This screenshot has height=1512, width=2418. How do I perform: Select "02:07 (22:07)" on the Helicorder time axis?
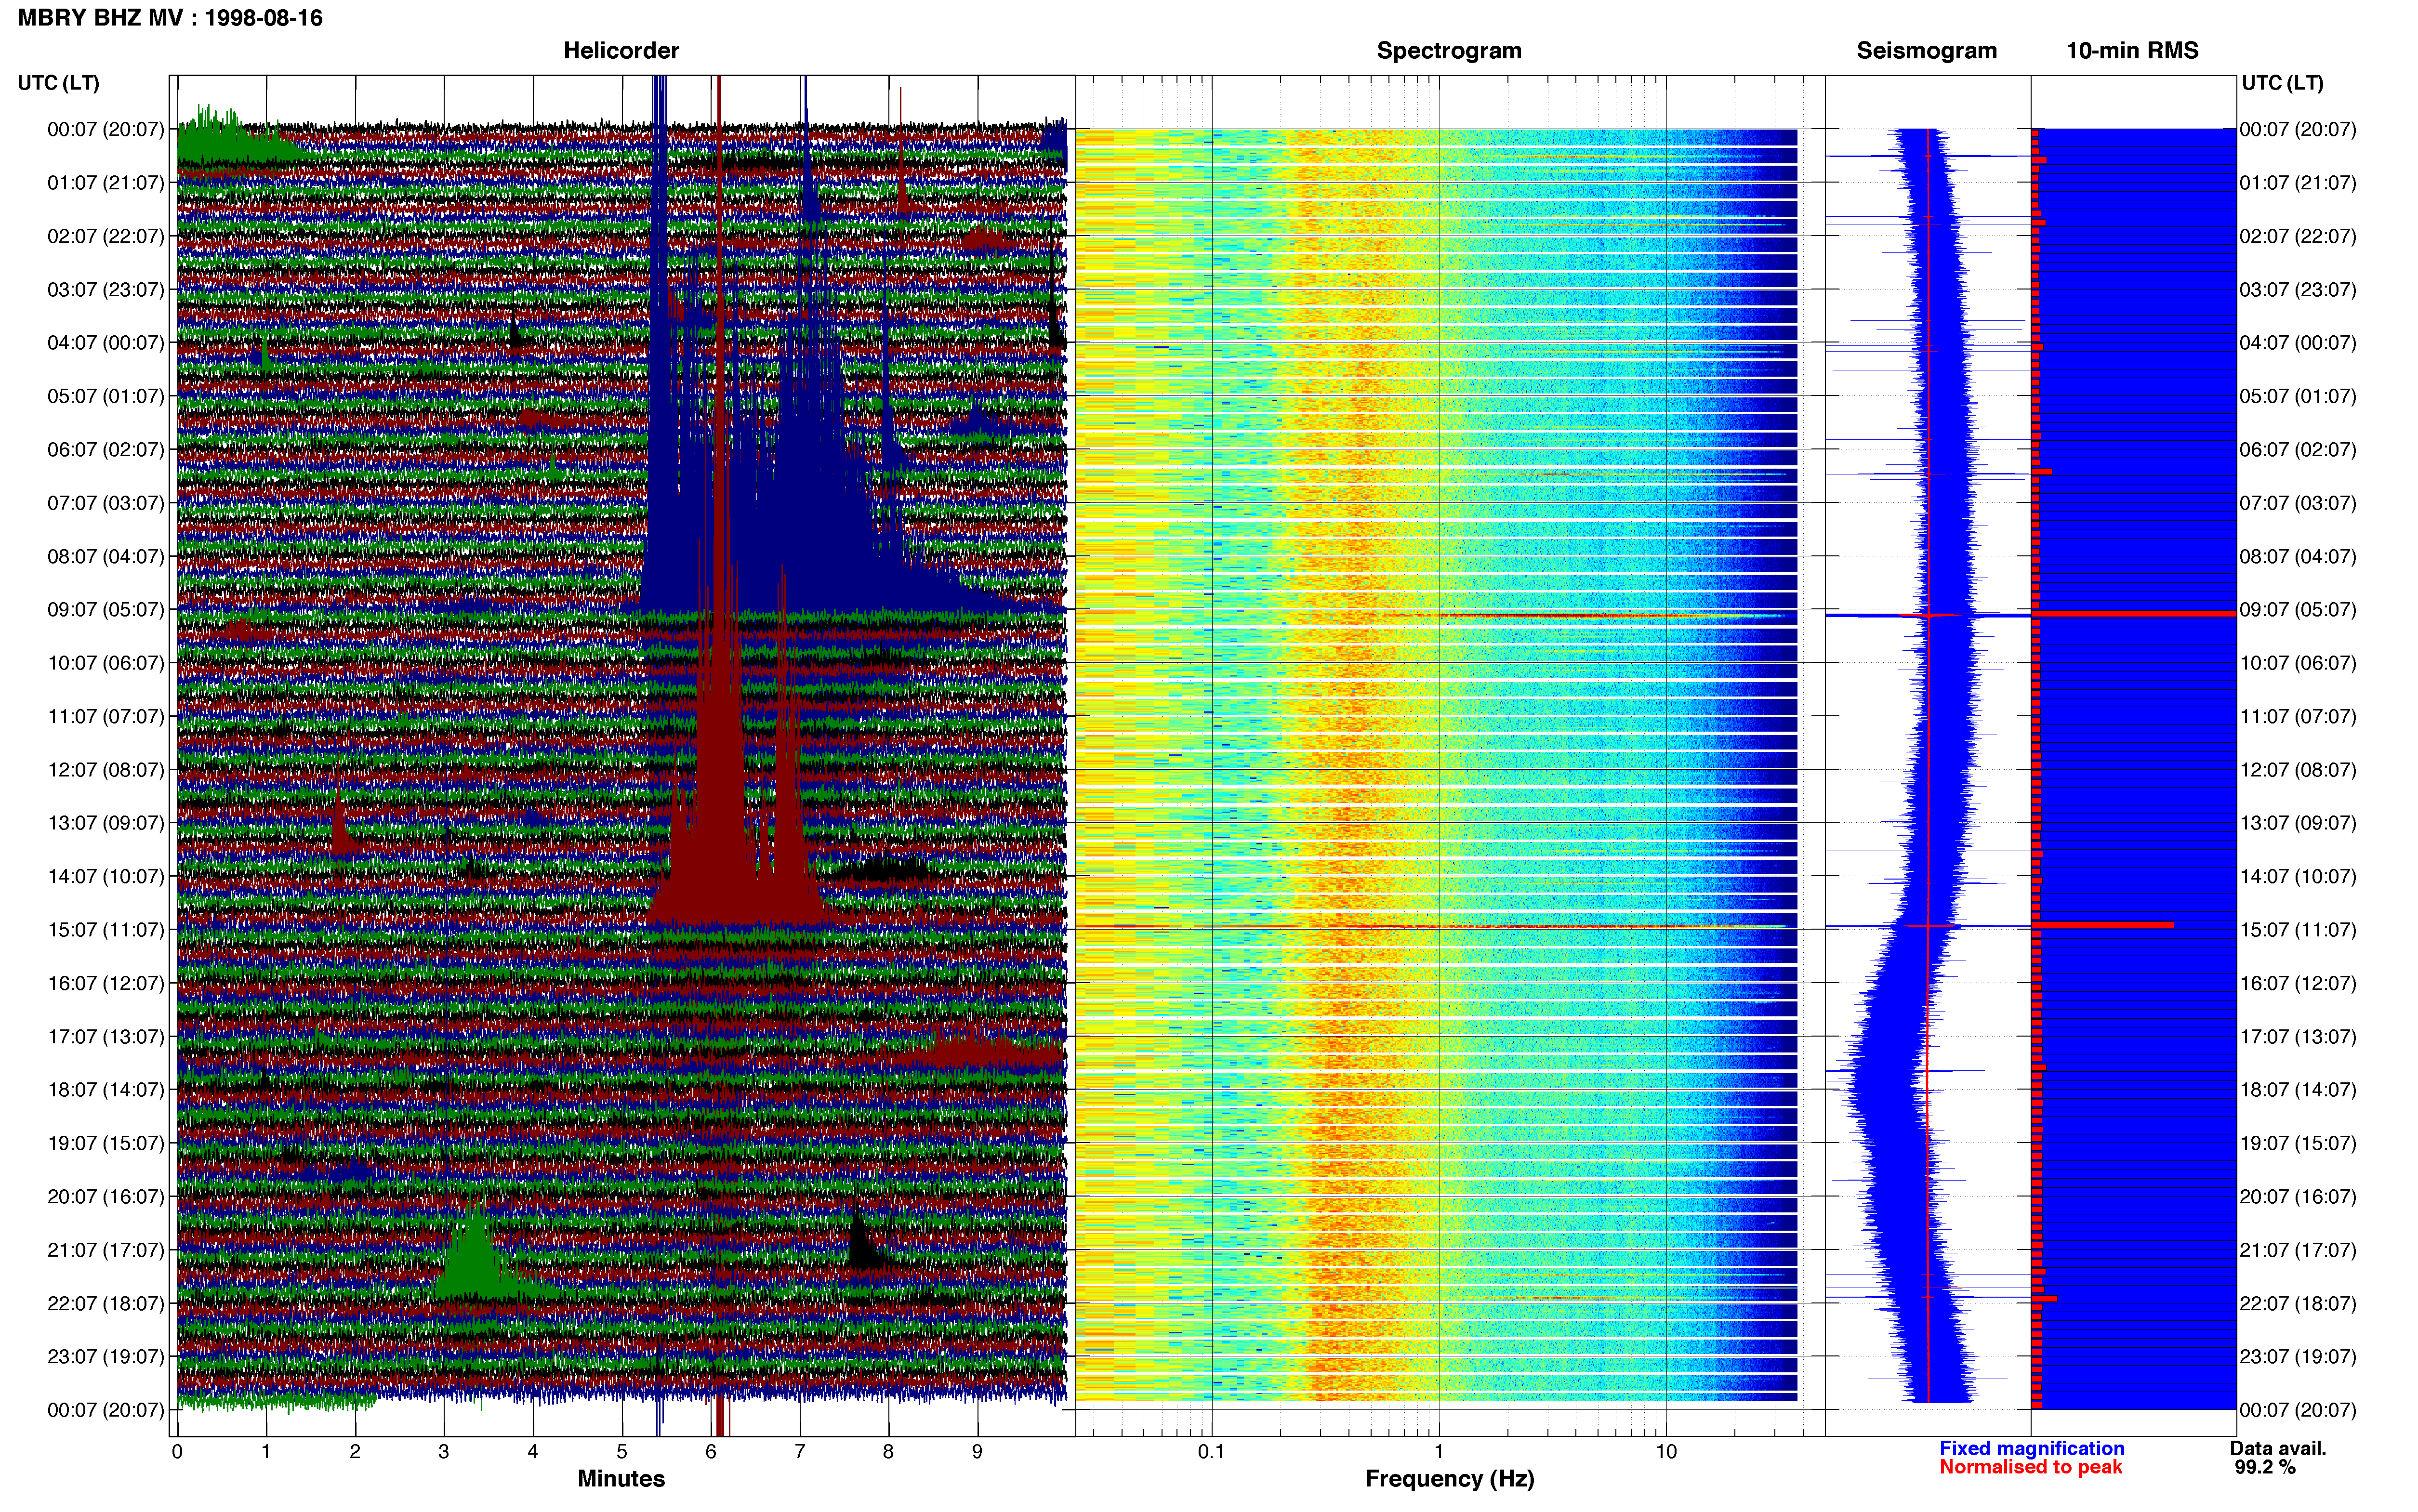105,236
